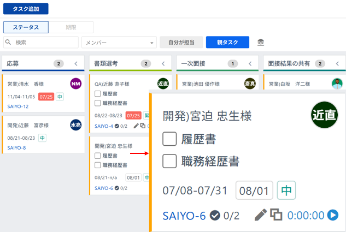Start the timer with the blue play icon

coord(332,215)
